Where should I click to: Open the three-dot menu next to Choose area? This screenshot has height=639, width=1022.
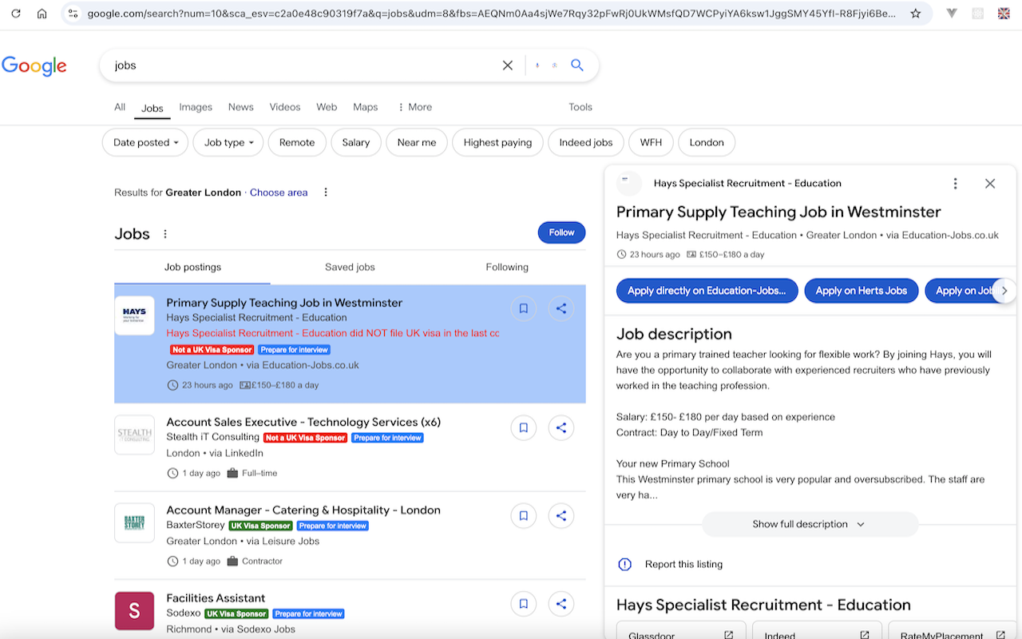point(325,192)
